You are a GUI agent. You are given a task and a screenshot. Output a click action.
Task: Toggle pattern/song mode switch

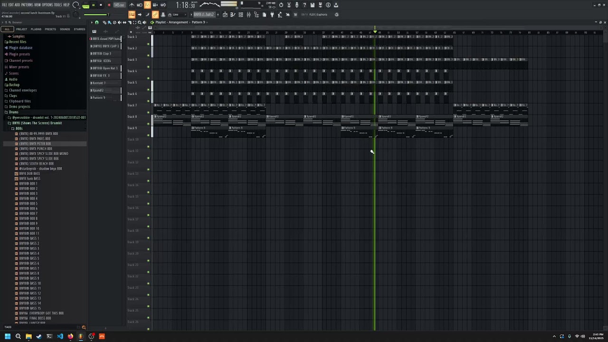[85, 6]
